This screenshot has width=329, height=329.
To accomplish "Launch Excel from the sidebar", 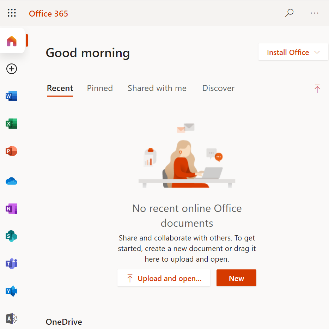I will (x=12, y=123).
